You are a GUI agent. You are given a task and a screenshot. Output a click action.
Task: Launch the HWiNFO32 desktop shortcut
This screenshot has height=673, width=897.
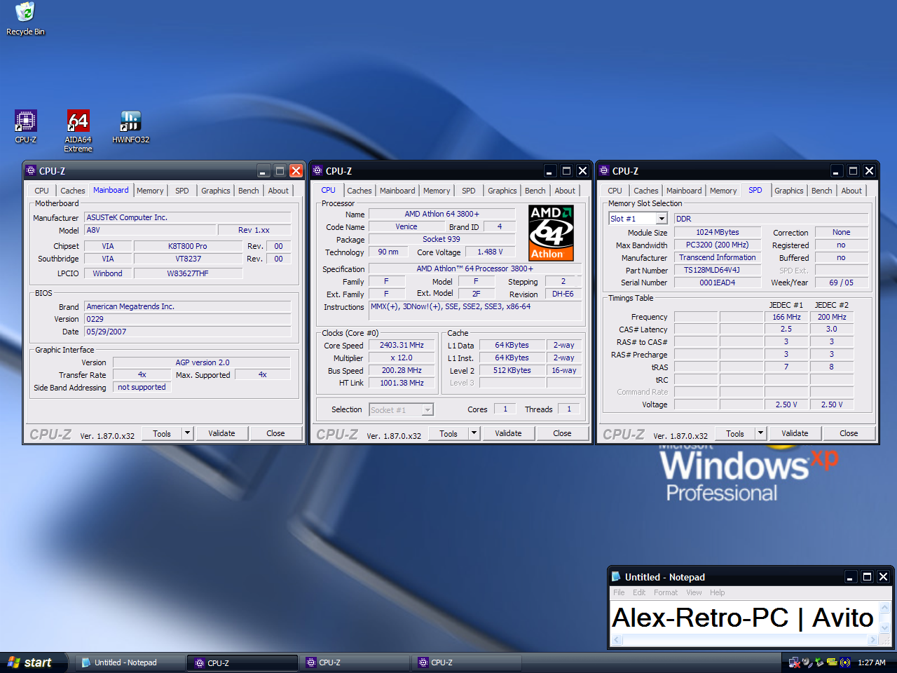click(x=130, y=121)
